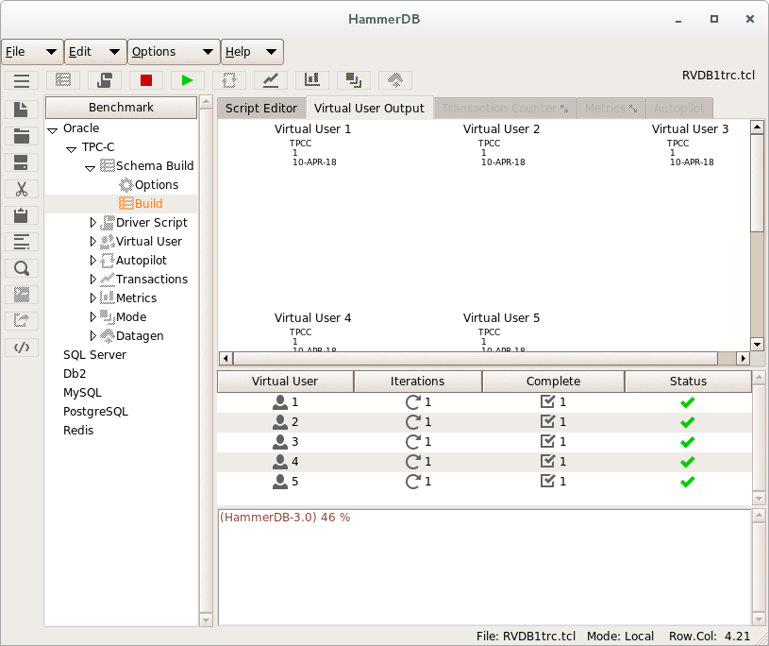Open the File menu
This screenshot has width=769, height=646.
coord(32,52)
